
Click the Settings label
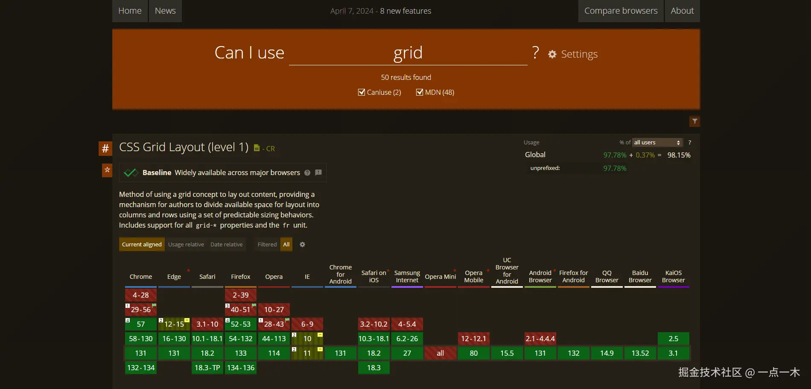579,54
